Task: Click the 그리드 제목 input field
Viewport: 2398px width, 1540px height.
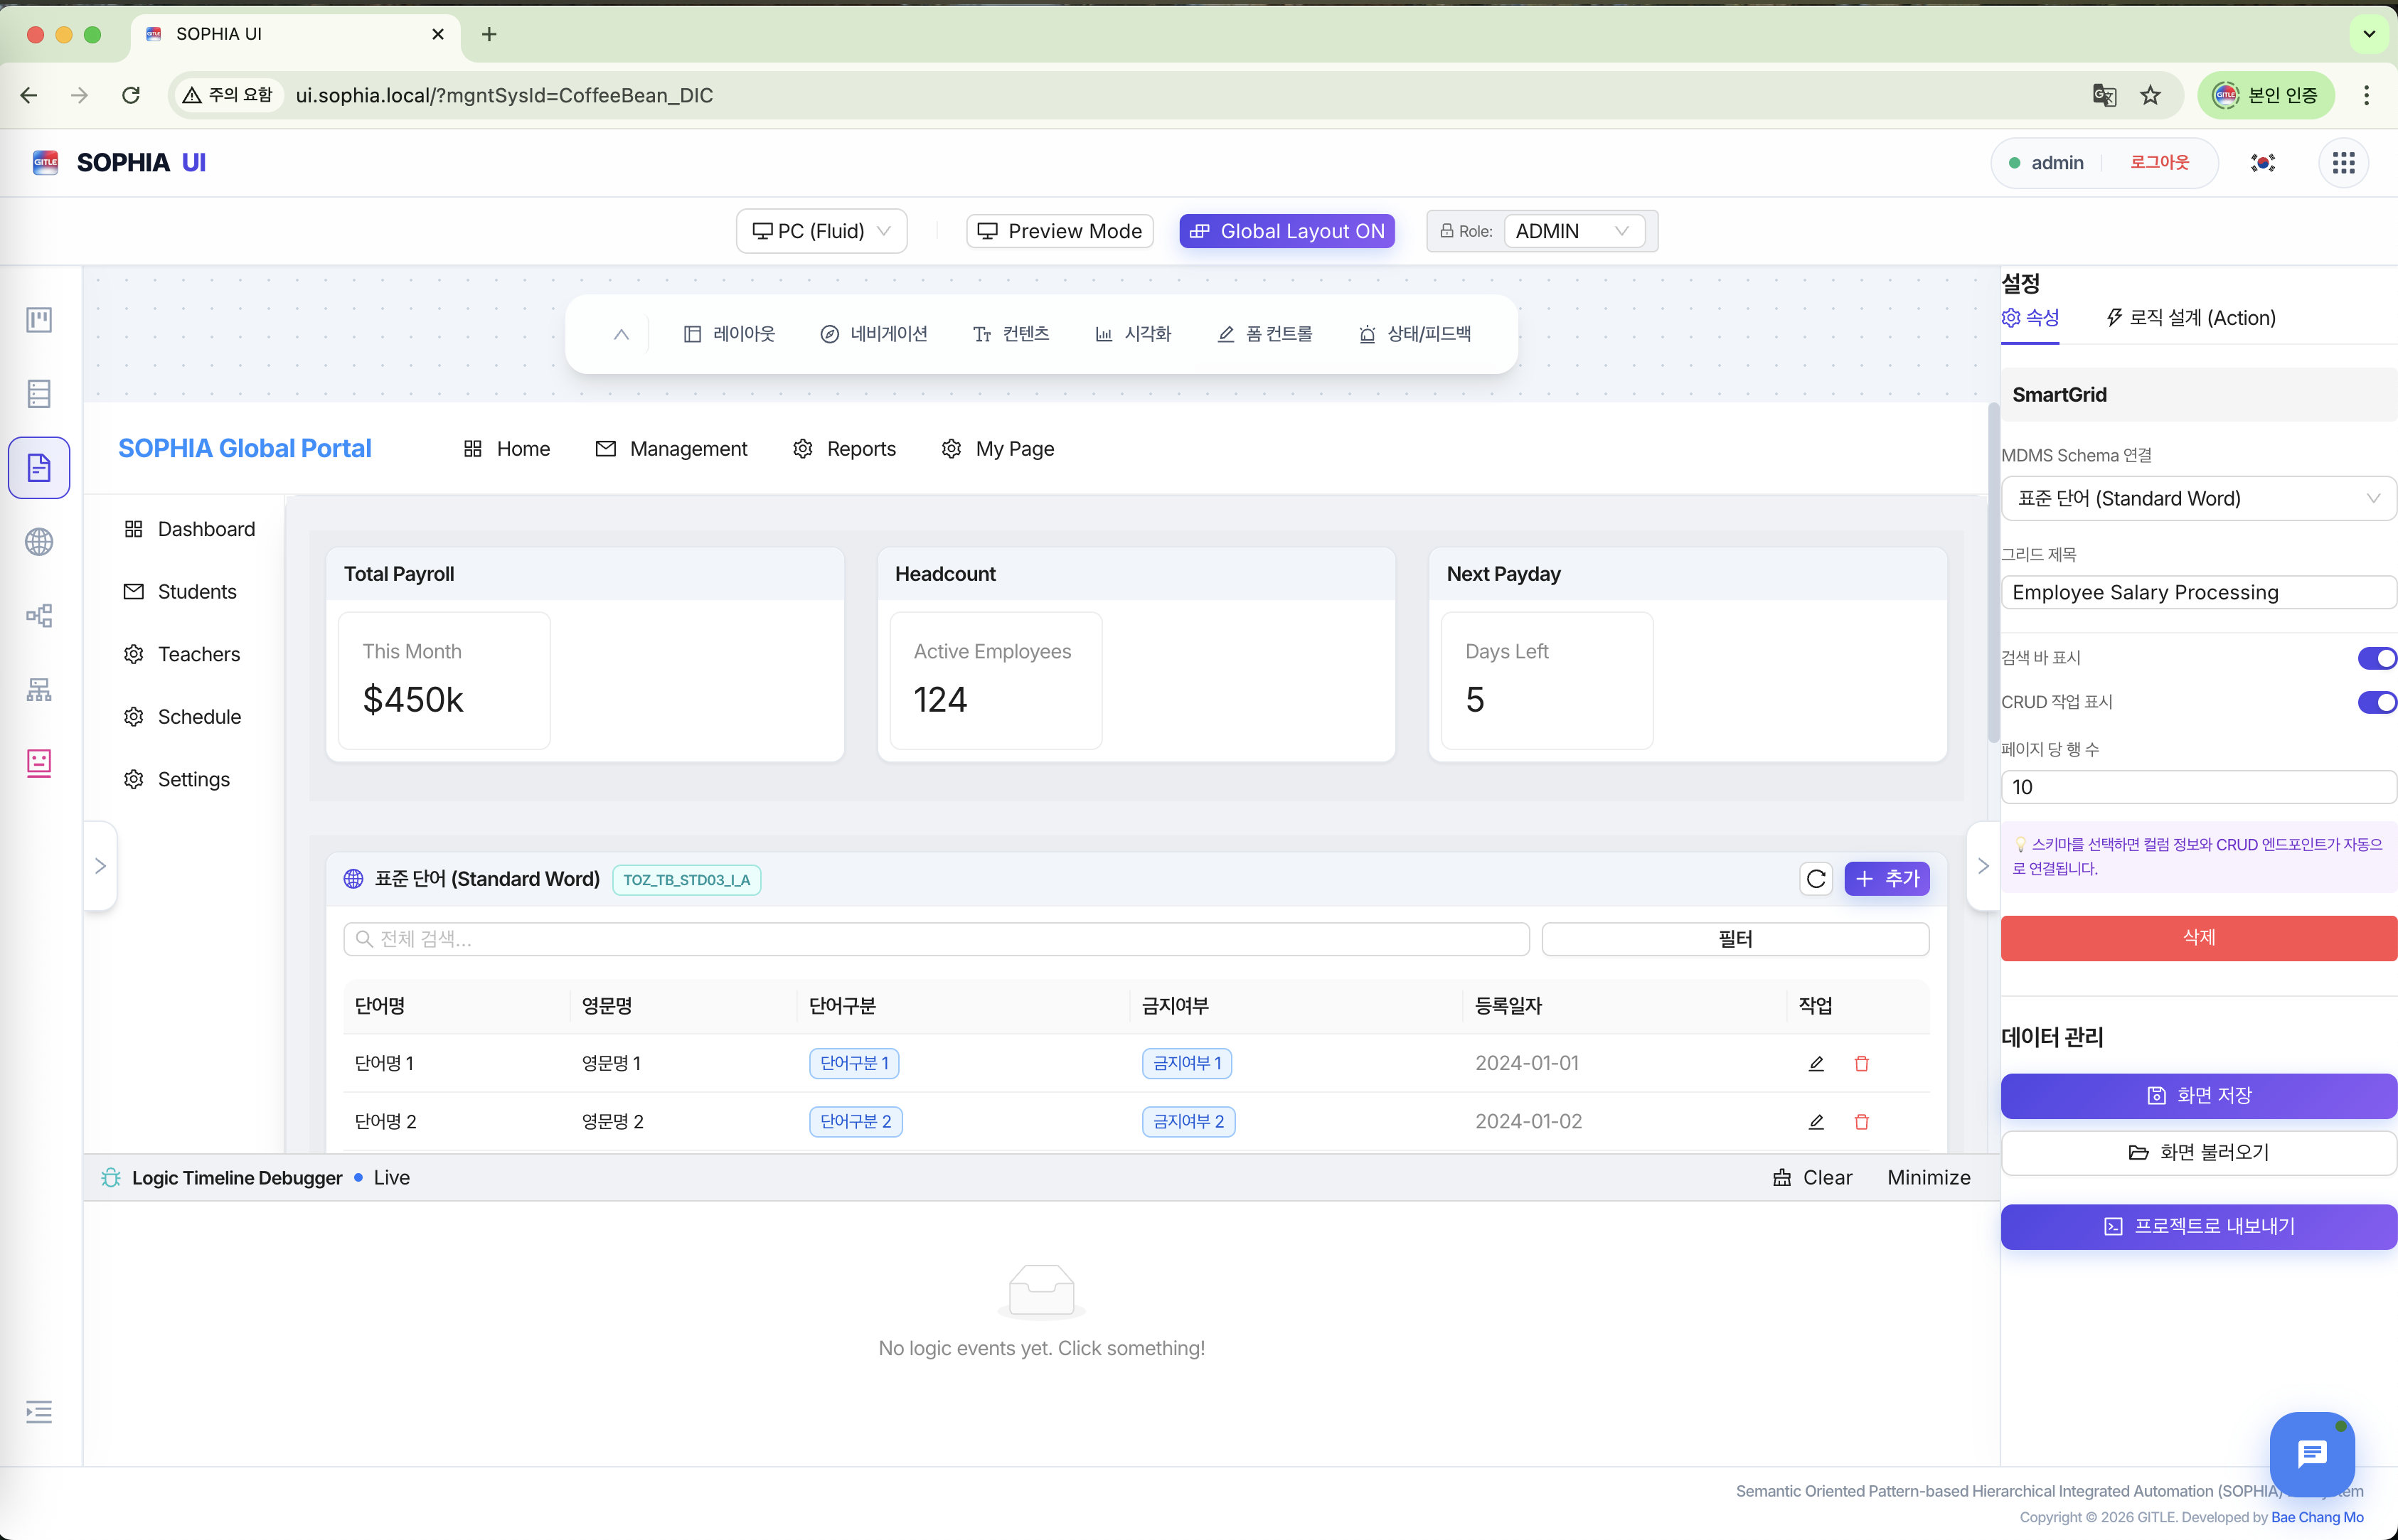Action: (2198, 592)
